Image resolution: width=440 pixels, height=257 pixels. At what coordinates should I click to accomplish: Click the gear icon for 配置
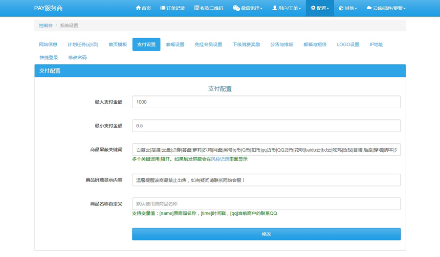[313, 8]
